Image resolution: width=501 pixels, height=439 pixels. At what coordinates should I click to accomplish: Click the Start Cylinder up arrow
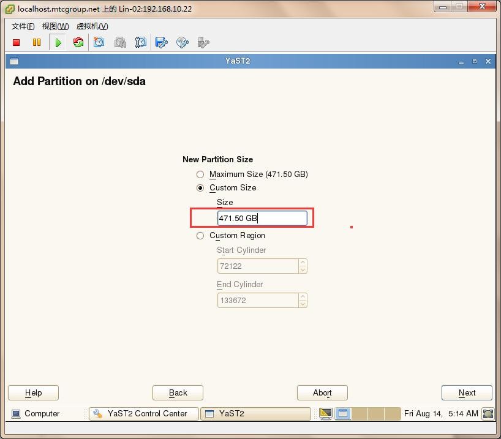(303, 263)
